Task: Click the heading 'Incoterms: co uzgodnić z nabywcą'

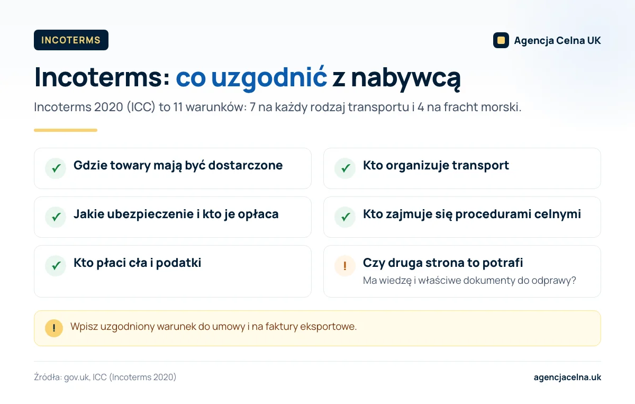Action: click(247, 77)
